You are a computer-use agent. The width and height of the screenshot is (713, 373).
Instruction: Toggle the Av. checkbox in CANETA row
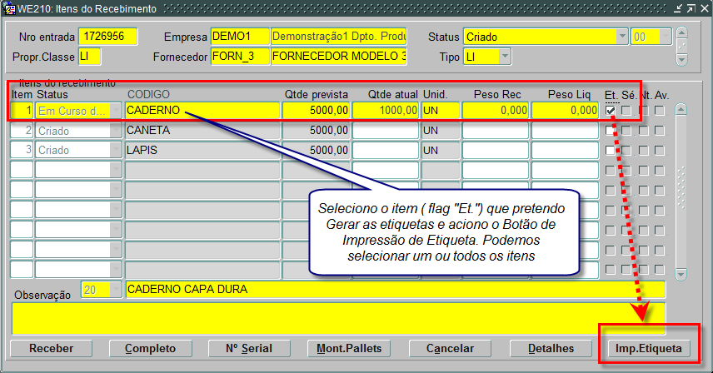660,131
